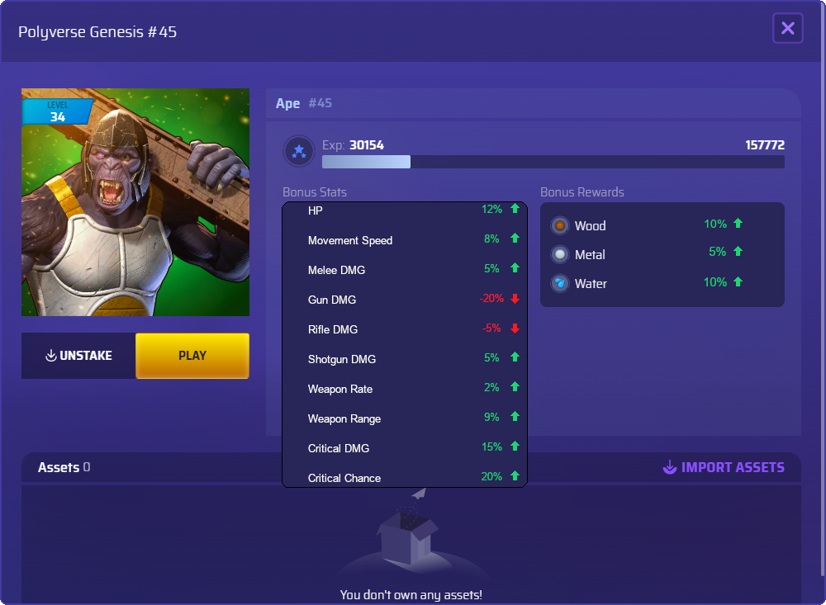Select the Rifle DMG stat label
The height and width of the screenshot is (605, 826).
(x=333, y=329)
